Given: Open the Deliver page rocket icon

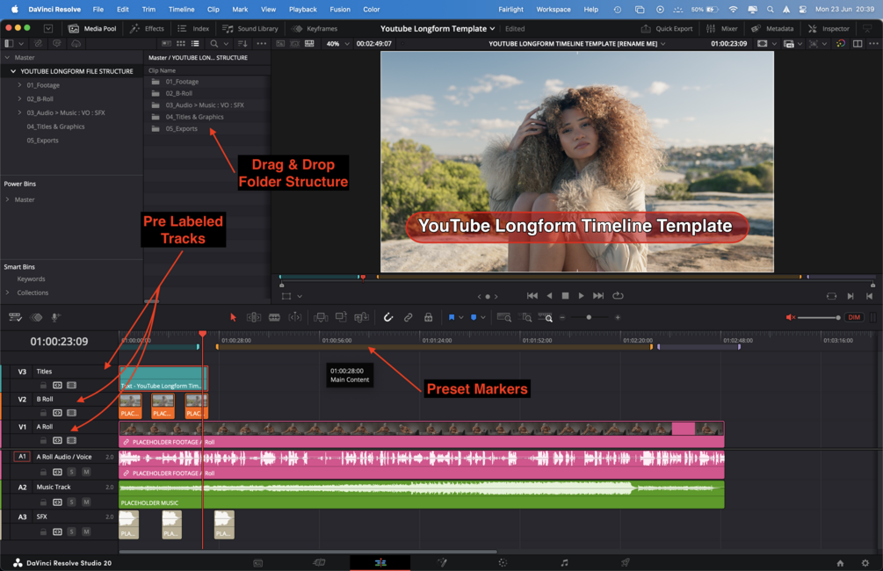Looking at the screenshot, I should click(625, 562).
